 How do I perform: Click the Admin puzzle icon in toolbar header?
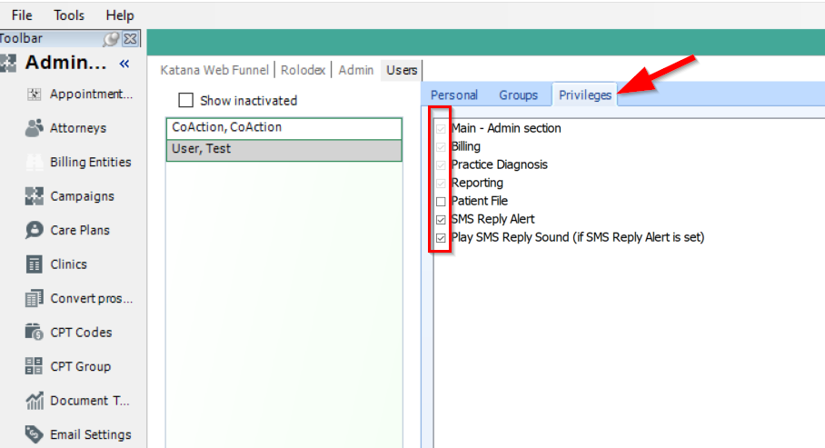click(8, 63)
